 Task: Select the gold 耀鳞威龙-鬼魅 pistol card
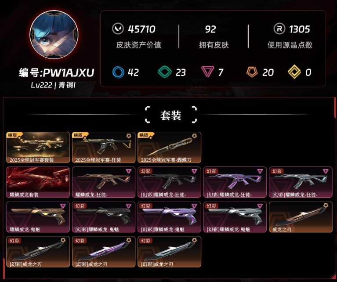tap(38, 217)
